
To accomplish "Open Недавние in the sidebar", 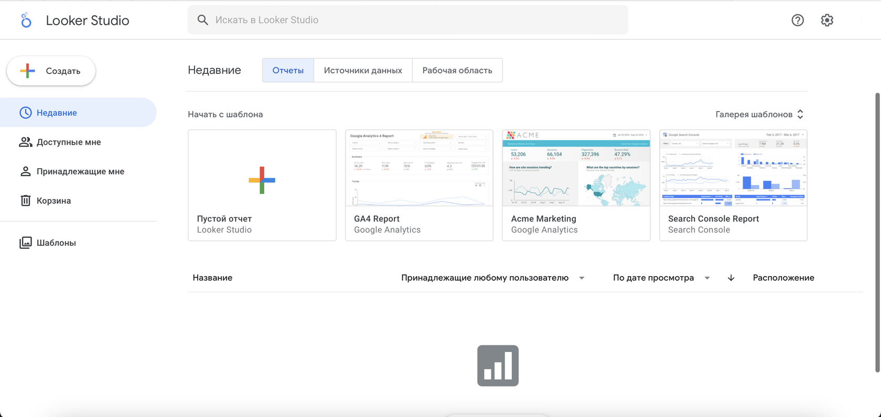I will 78,113.
